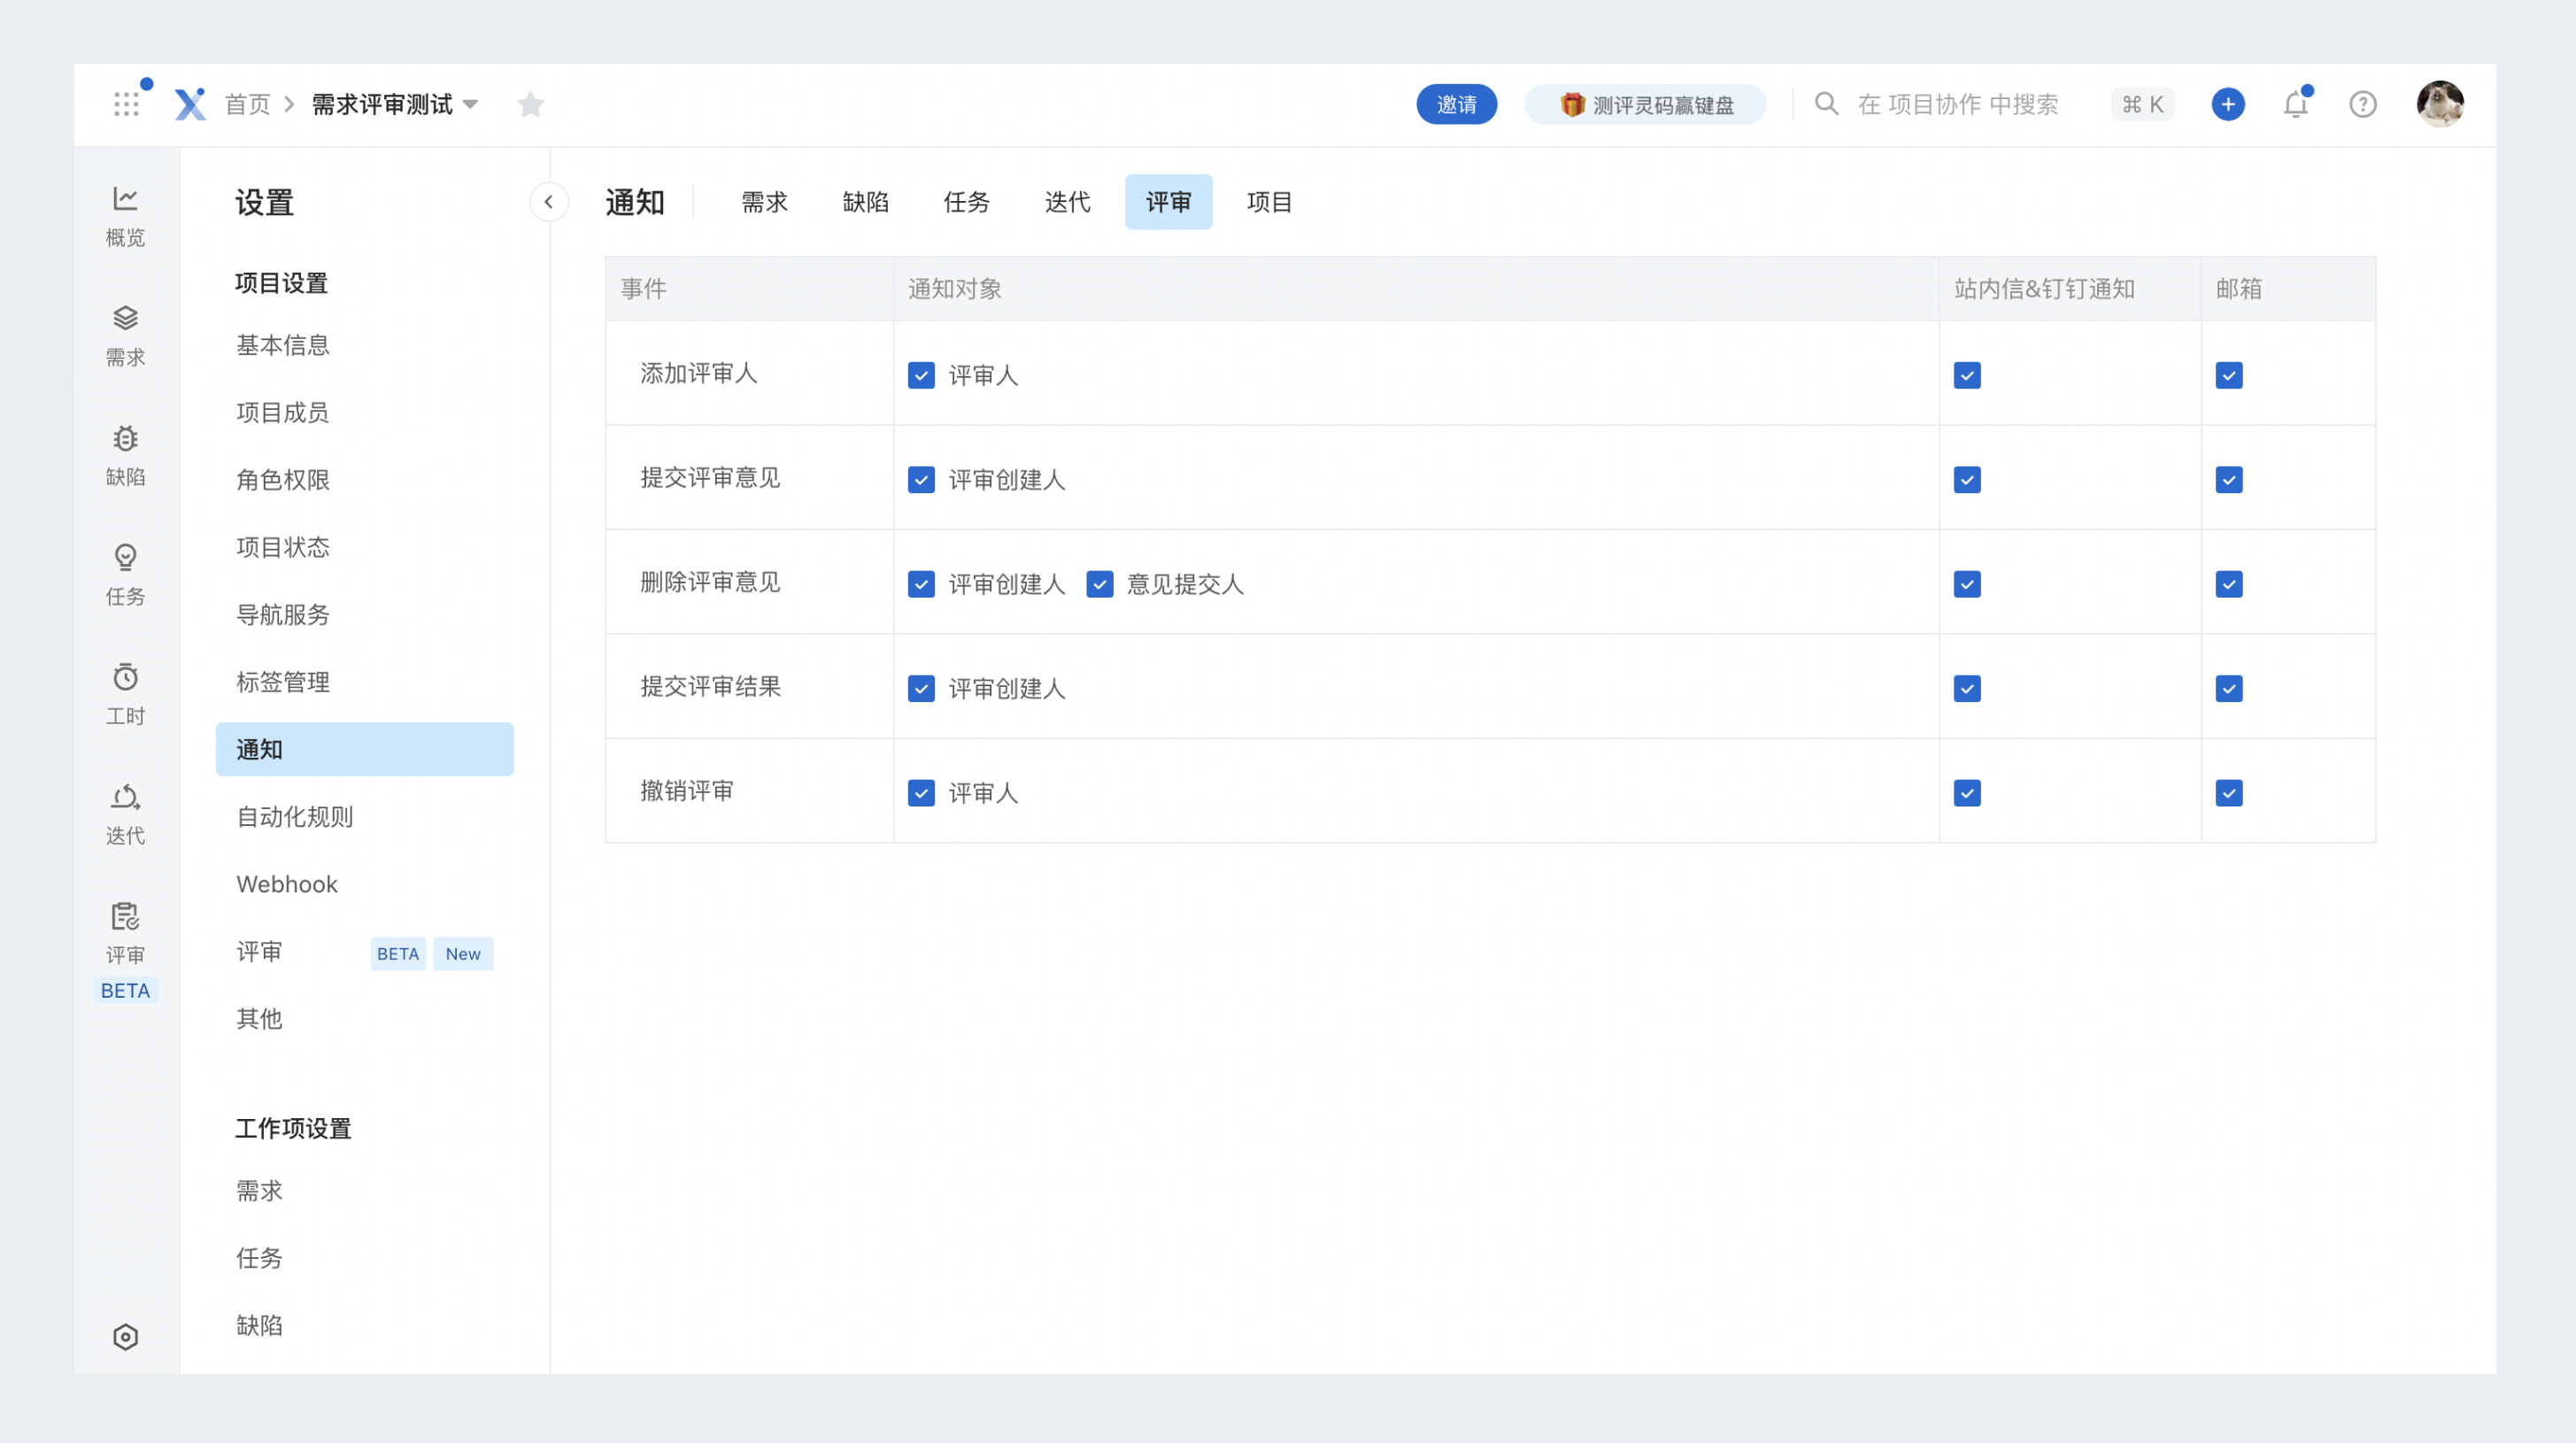The width and height of the screenshot is (2576, 1443).
Task: Toggle 邮箱 checkbox for 删除评审意见
Action: coord(2229,584)
